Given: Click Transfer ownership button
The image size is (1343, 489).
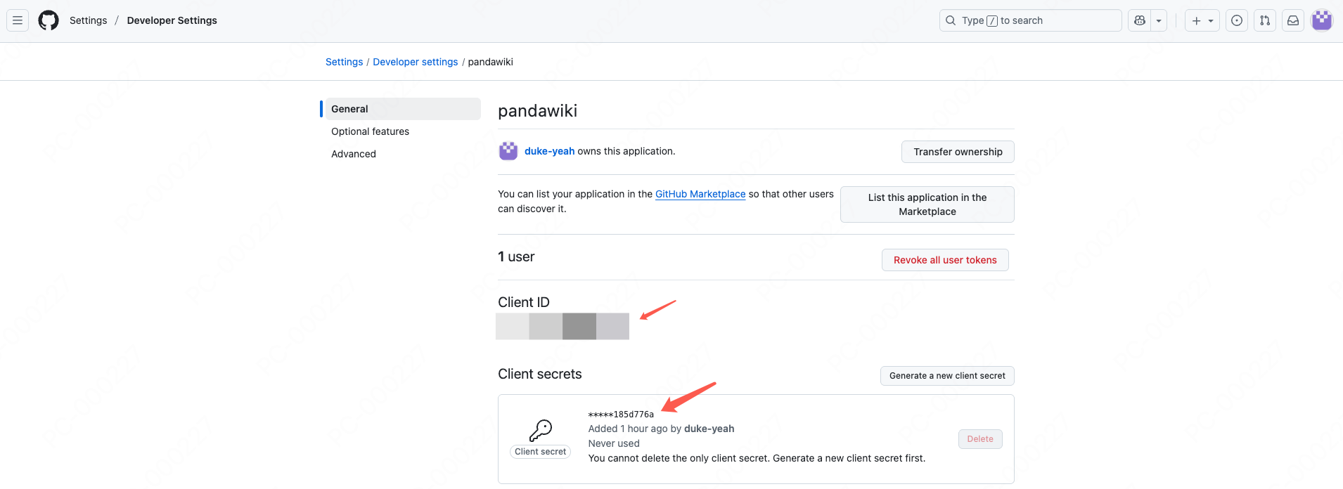Looking at the screenshot, I should click(x=958, y=152).
